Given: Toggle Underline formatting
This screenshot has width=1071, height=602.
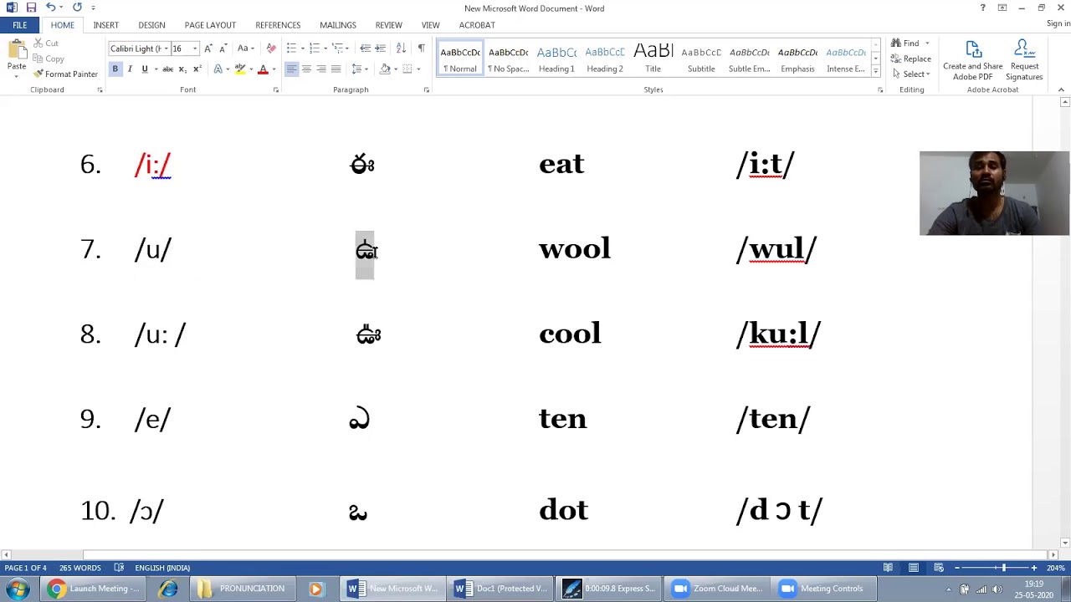Looking at the screenshot, I should tap(145, 69).
